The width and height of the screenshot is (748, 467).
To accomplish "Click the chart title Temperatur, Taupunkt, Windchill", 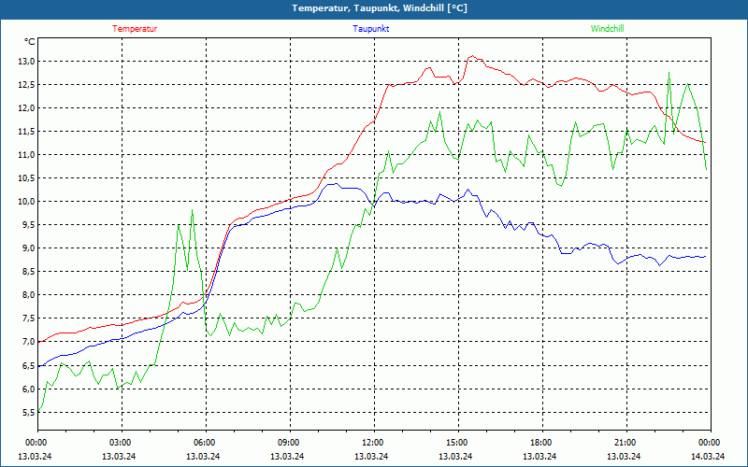I will [x=380, y=8].
